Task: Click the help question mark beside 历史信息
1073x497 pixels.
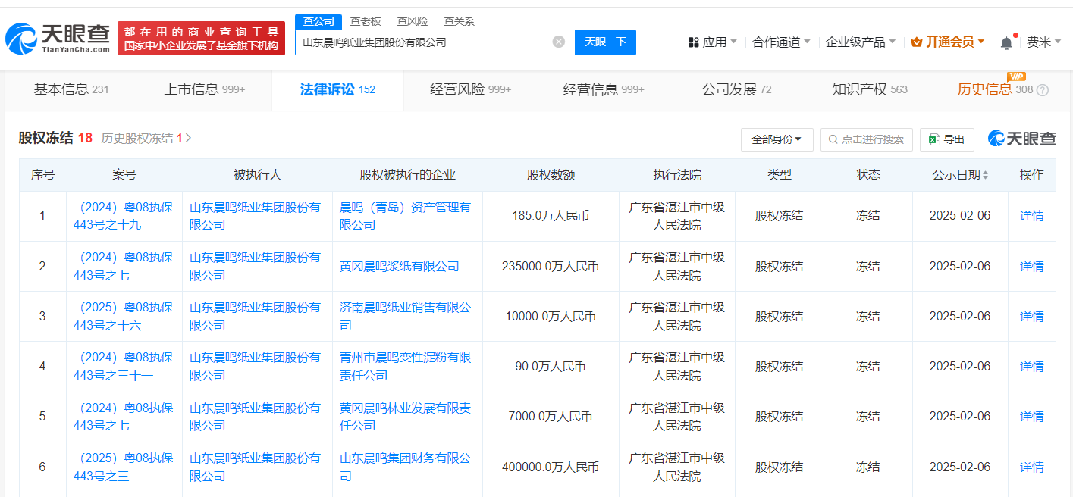Action: pos(1043,90)
